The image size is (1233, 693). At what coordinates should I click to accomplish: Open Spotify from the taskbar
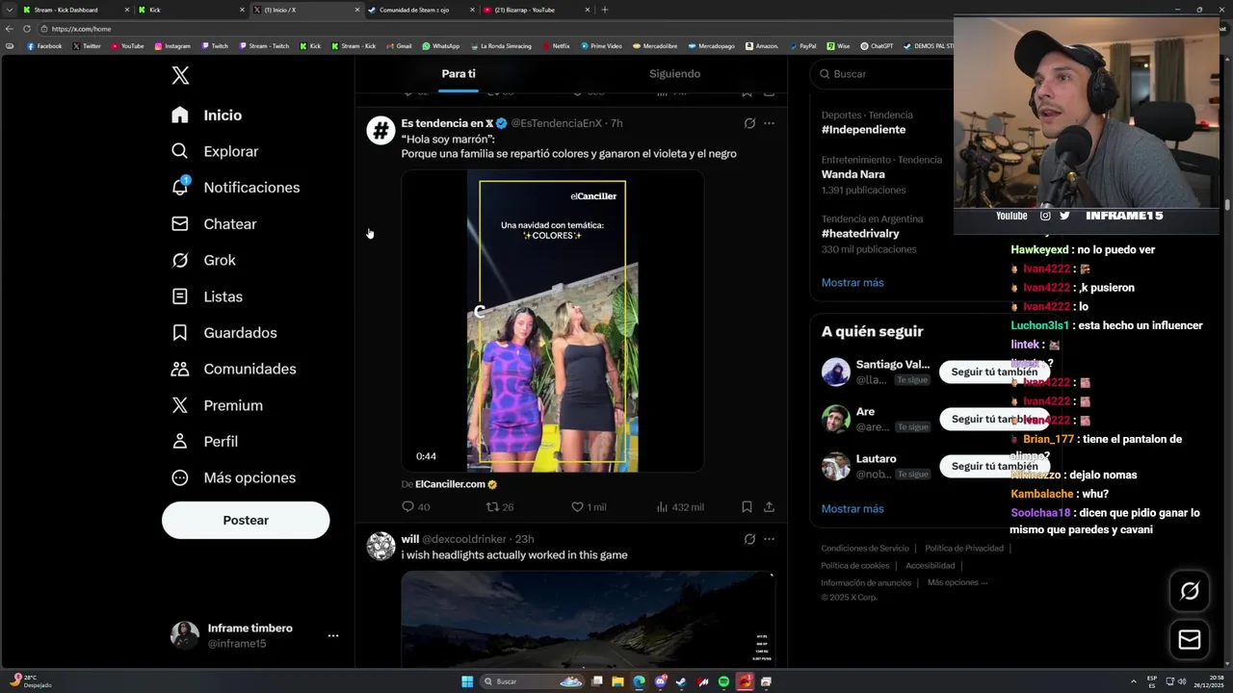tap(723, 681)
